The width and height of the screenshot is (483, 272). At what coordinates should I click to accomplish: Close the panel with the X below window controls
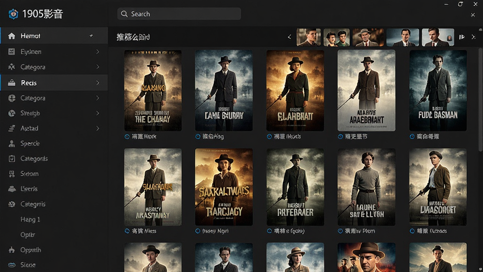tap(473, 15)
